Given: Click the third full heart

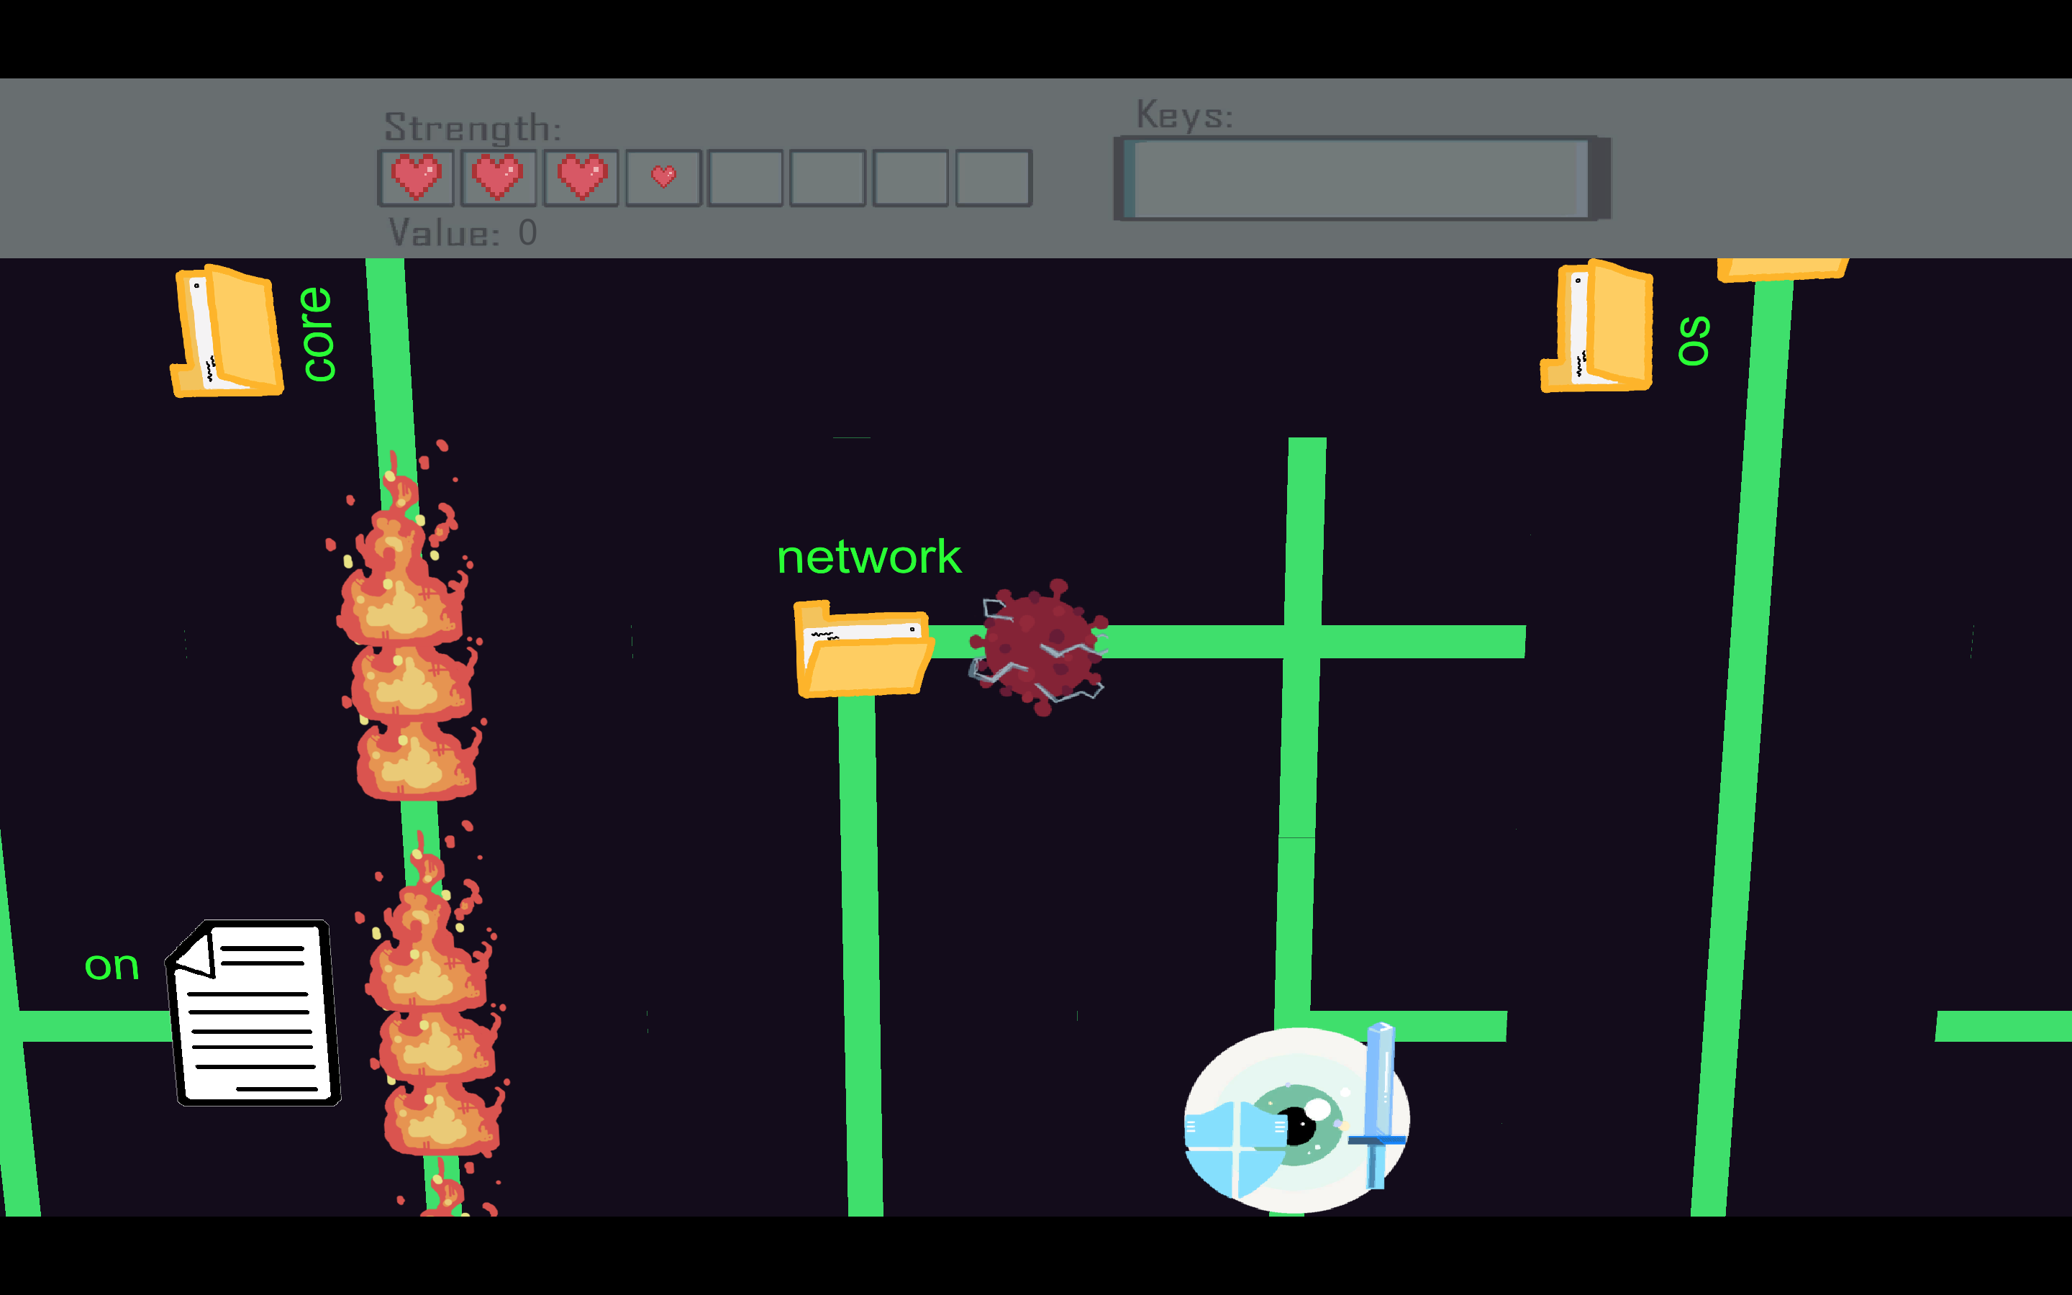Looking at the screenshot, I should coord(581,177).
